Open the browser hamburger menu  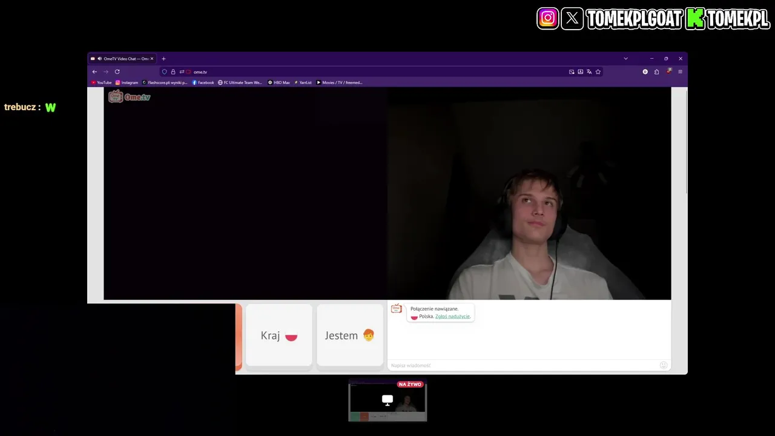(680, 71)
